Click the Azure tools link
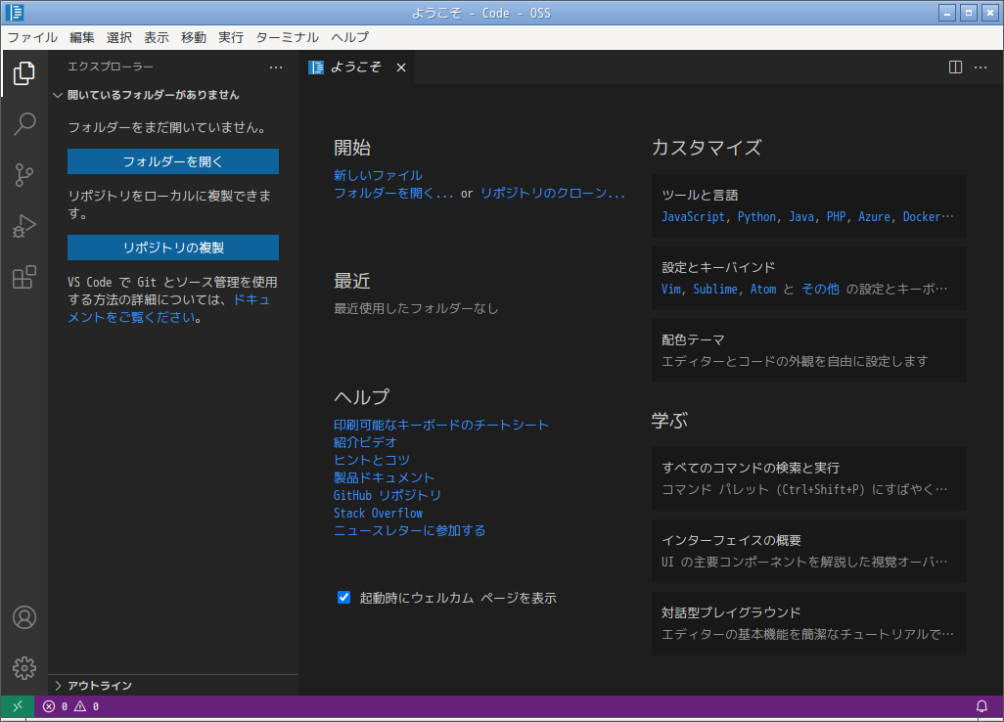Viewport: 1004px width, 722px height. tap(874, 217)
